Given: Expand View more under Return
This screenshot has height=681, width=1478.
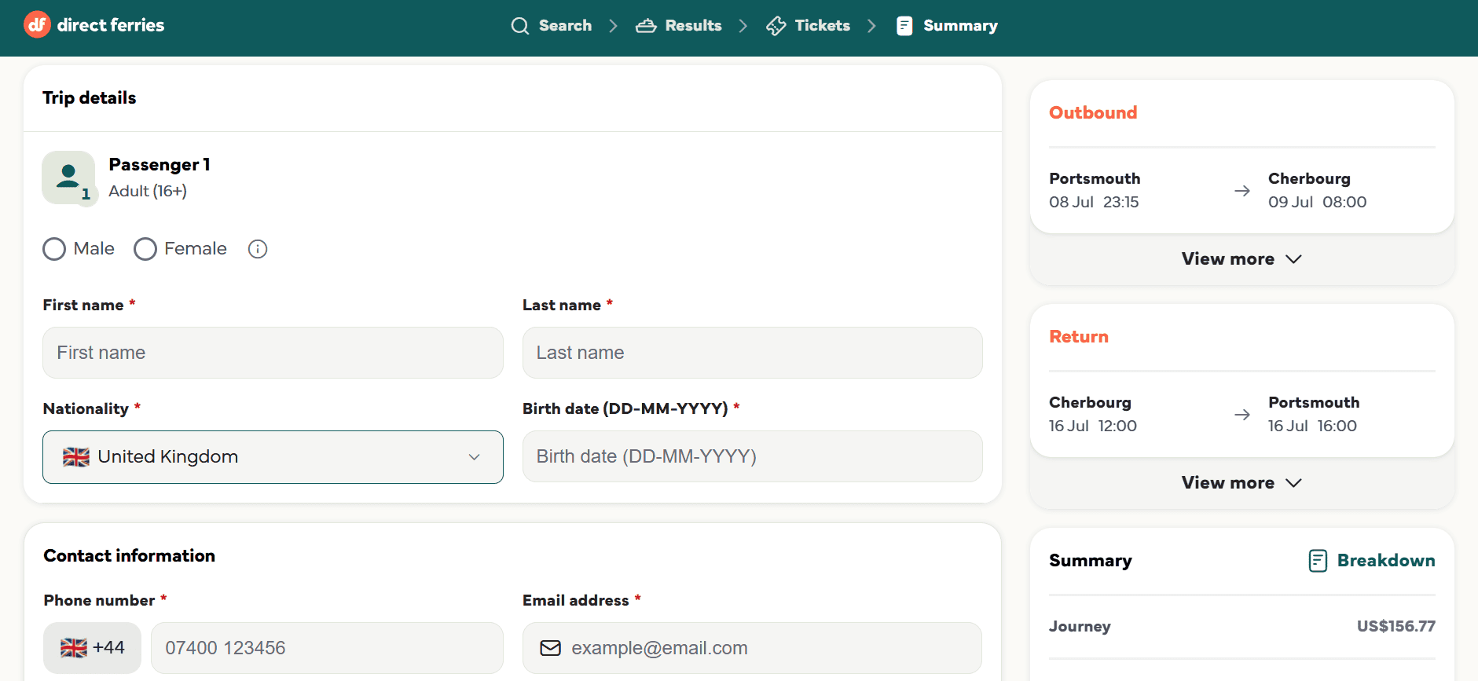Looking at the screenshot, I should (x=1241, y=483).
